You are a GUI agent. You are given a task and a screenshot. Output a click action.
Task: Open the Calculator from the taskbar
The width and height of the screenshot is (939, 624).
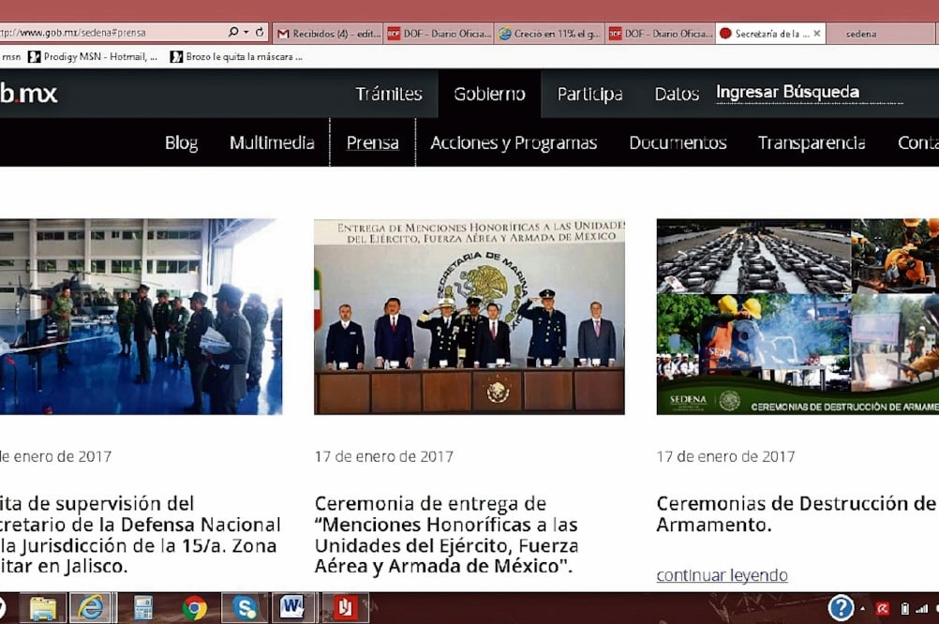143,607
